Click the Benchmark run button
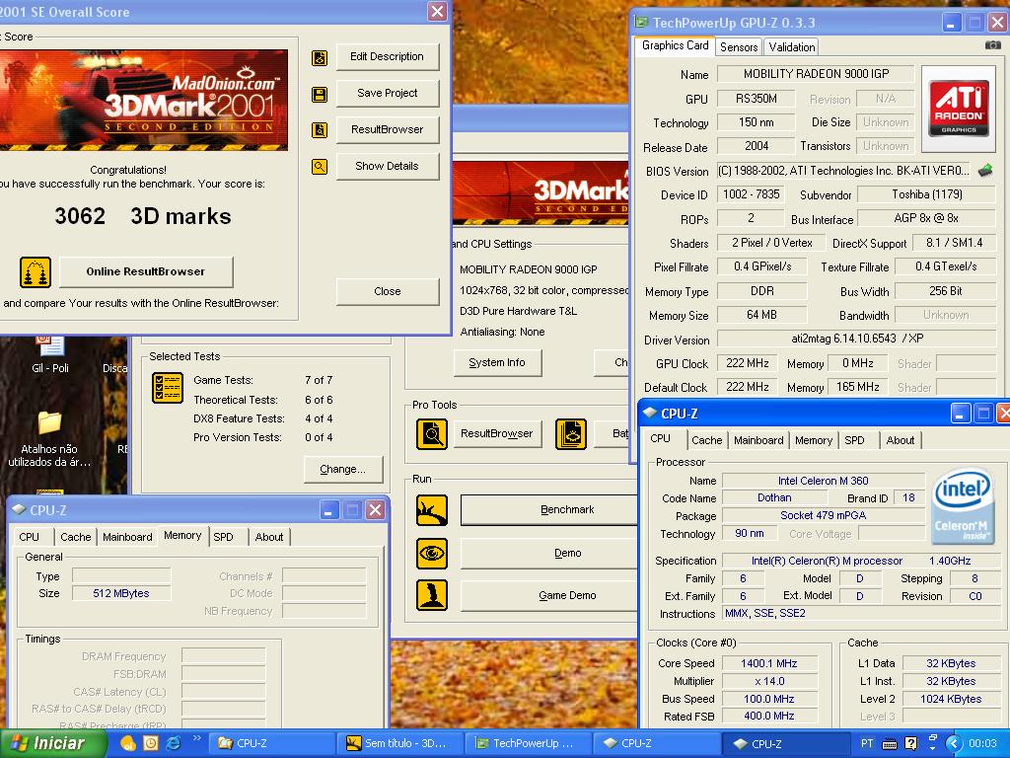Viewport: 1010px width, 758px height. 548,510
